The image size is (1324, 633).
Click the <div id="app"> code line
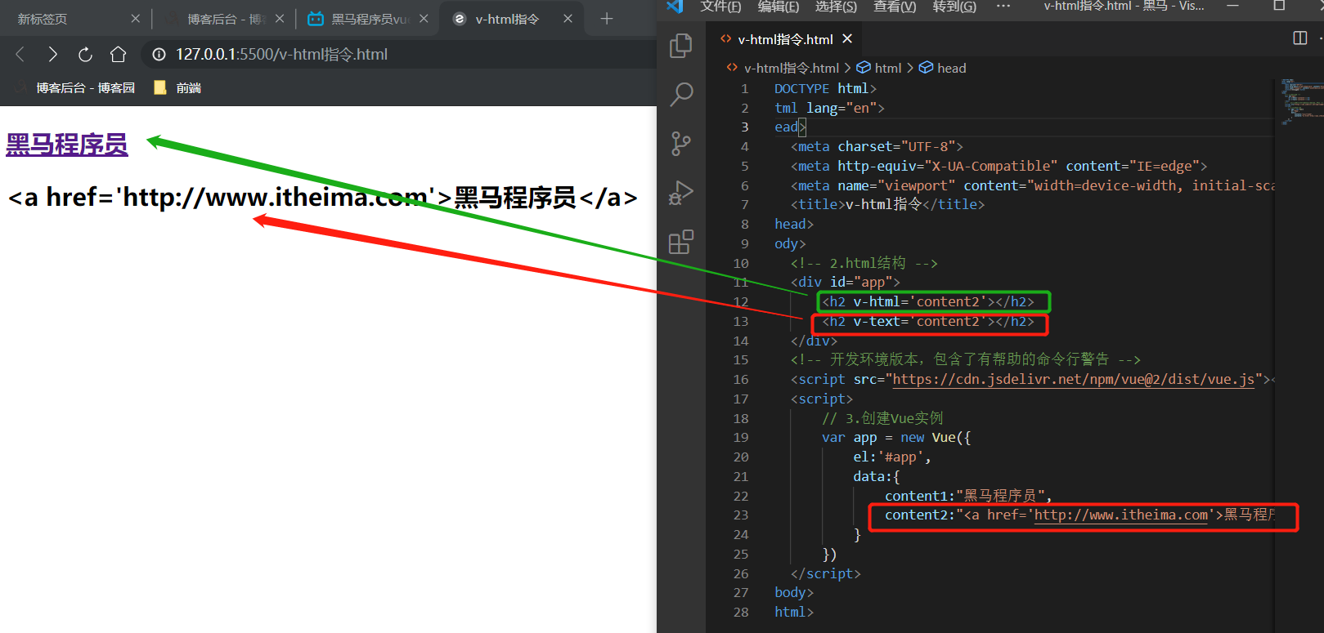click(x=846, y=282)
